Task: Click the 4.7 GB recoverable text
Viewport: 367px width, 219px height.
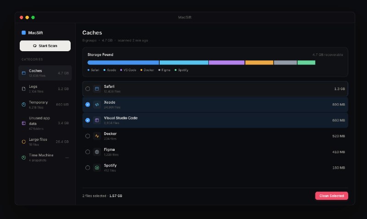Action: pos(328,54)
